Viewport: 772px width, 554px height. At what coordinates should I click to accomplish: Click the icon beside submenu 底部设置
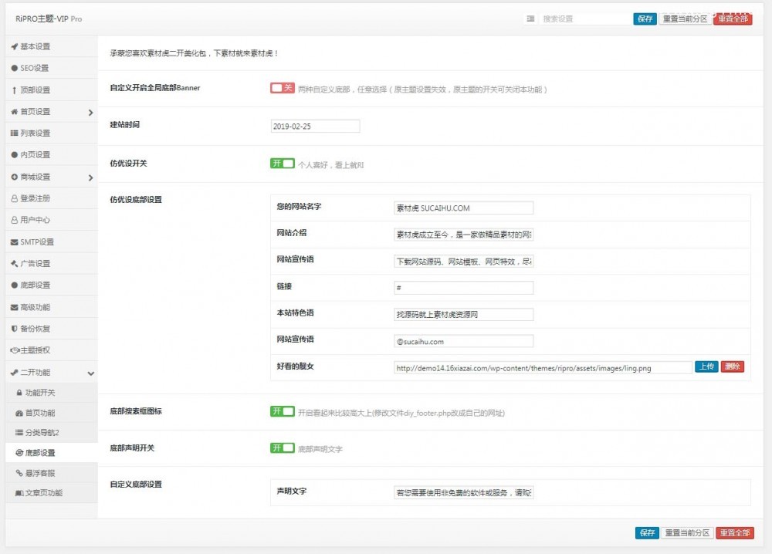[19, 453]
